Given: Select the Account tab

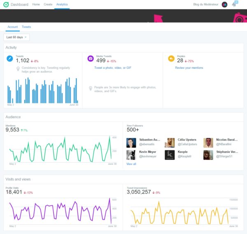Looking at the screenshot, I should pyautogui.click(x=13, y=27).
